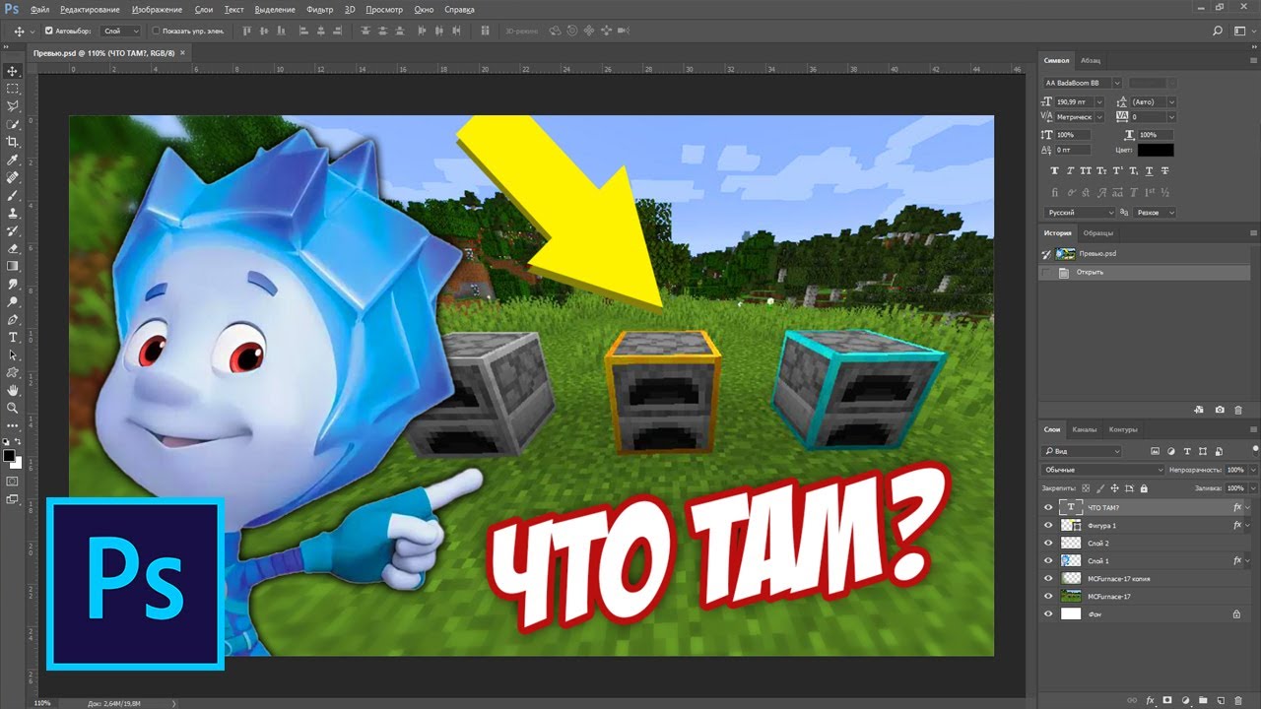The width and height of the screenshot is (1261, 709).
Task: Toggle Quick Mask mode icon
Action: point(13,482)
